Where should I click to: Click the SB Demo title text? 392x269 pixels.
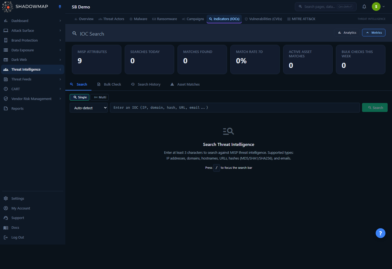click(81, 7)
